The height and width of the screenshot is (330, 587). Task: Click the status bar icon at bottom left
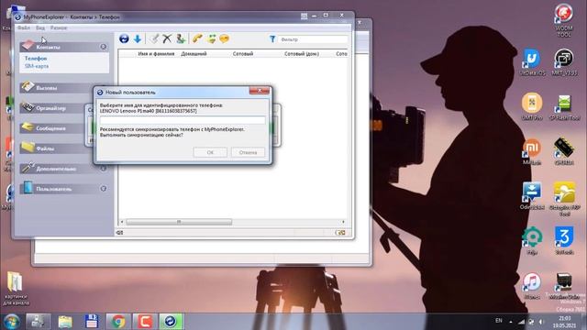coord(119,233)
